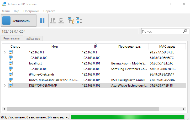Image resolution: width=190 pixels, height=120 pixels.
Task: Click the horizontal scrollbar right arrow
Action: click(x=184, y=109)
